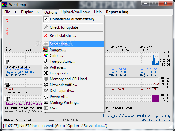Open Fan speeds... settings
Viewport: 175px width, 131px height.
point(73,73)
